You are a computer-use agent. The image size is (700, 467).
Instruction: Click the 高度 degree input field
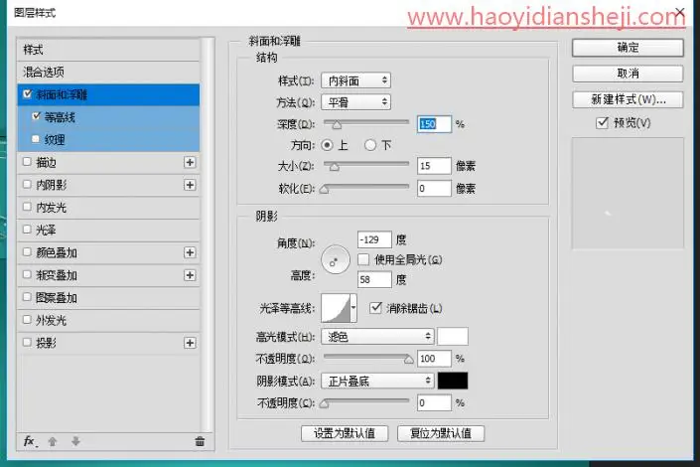374,280
